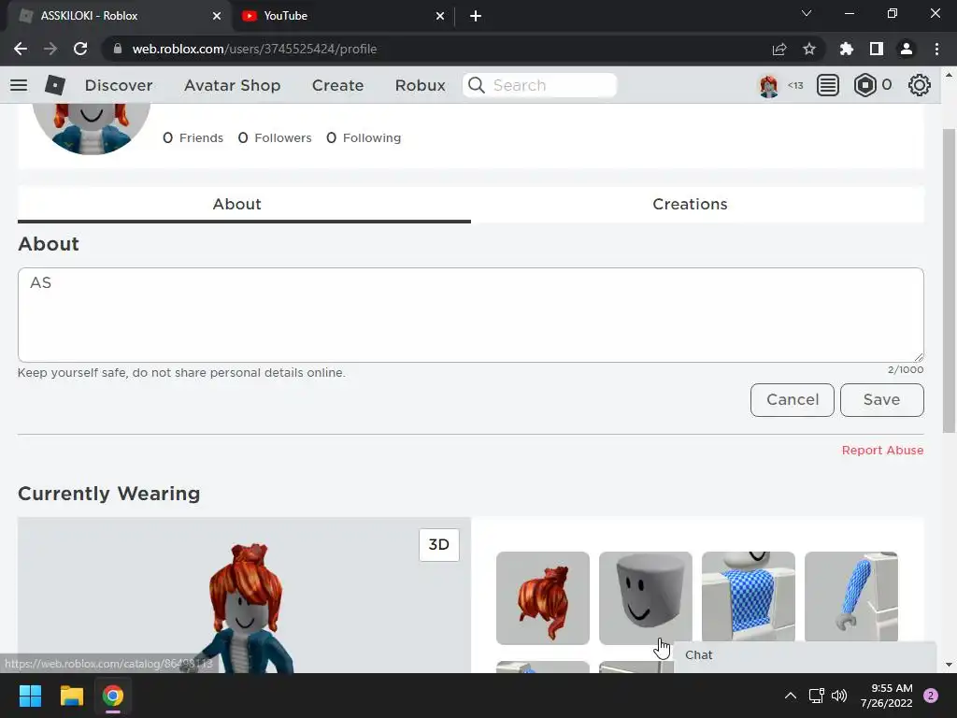Screen dimensions: 957x718
Task: Open the network tray icon
Action: pyautogui.click(x=816, y=696)
